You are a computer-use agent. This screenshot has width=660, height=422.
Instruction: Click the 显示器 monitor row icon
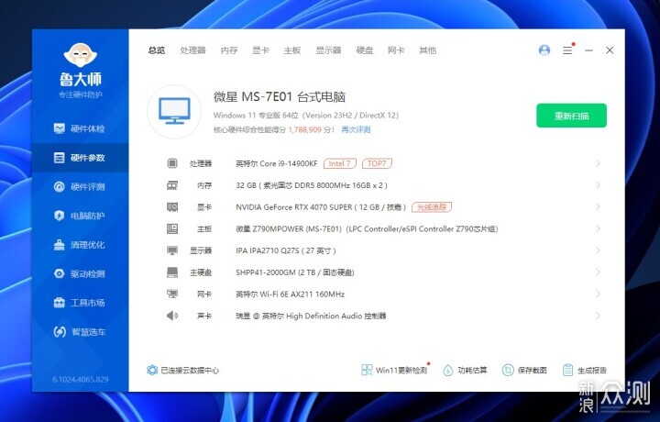point(172,250)
